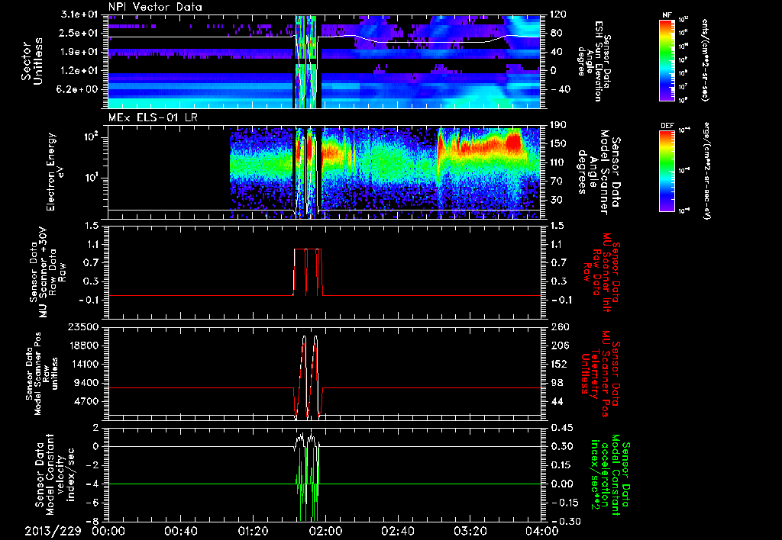The width and height of the screenshot is (782, 540).
Task: Select the 02:00 time axis tick label
Action: click(x=325, y=531)
